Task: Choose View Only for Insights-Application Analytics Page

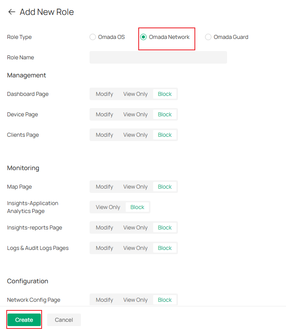Action: [x=108, y=207]
